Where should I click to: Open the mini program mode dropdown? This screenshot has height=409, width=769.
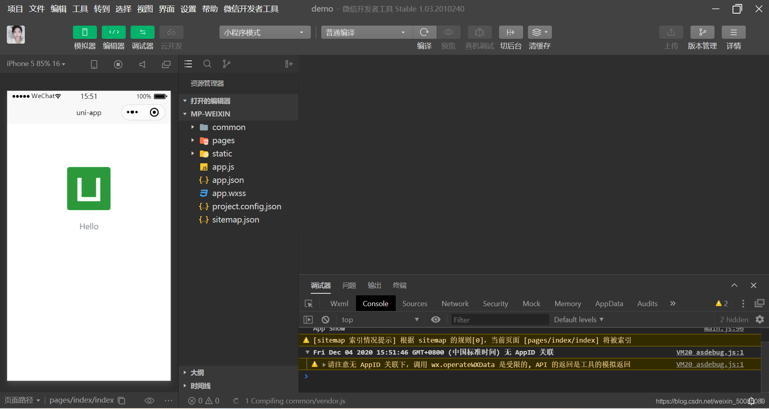(x=265, y=32)
